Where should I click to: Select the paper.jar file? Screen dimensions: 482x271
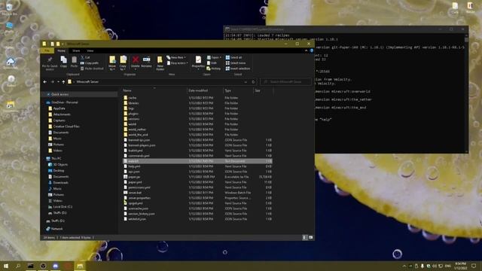tap(134, 177)
